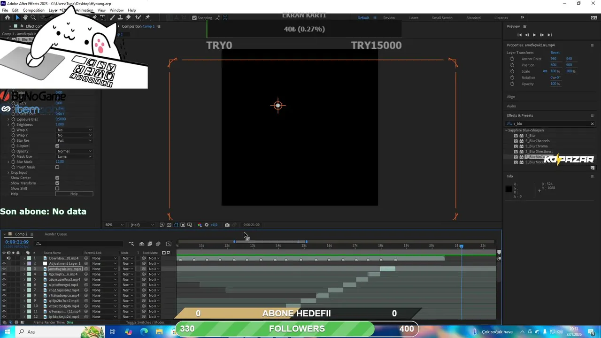Select the Clone Stamp tool

point(120,17)
